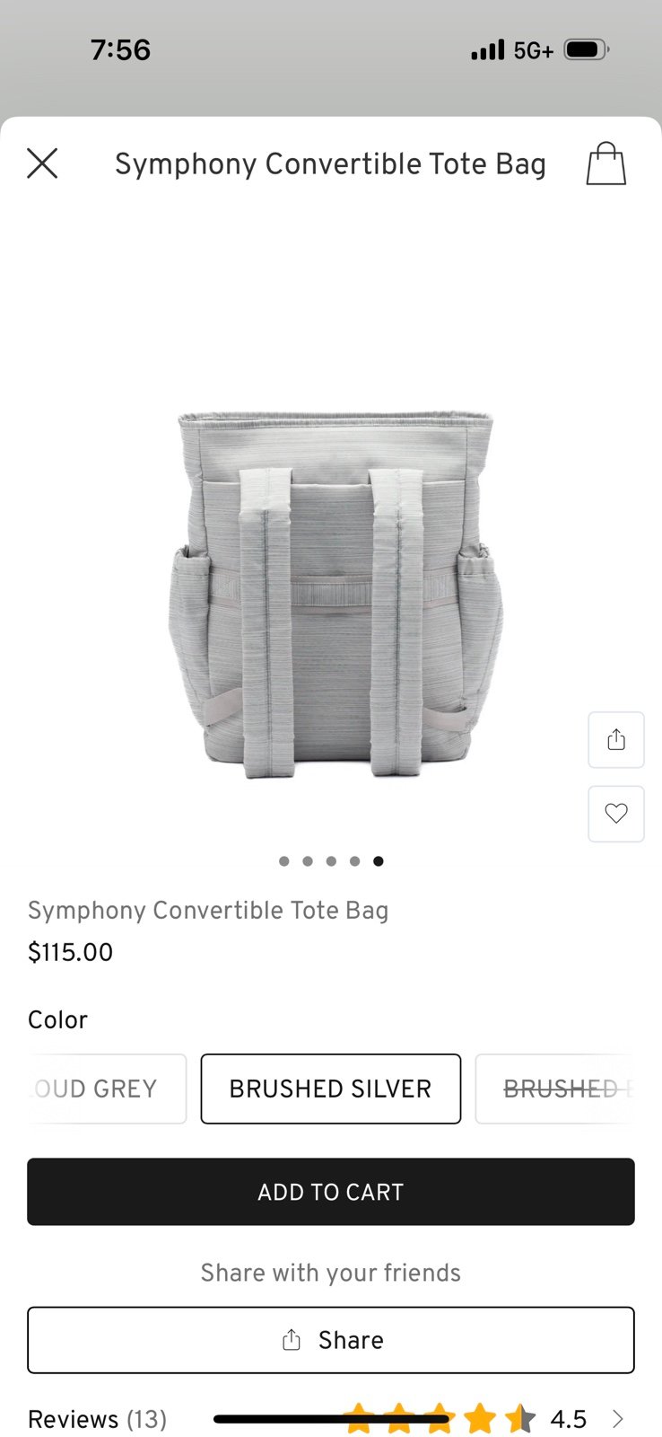This screenshot has width=662, height=1437.
Task: Open the Reviews (13) section
Action: (98, 1419)
